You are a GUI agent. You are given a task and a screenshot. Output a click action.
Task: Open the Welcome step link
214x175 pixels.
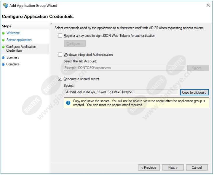13,33
